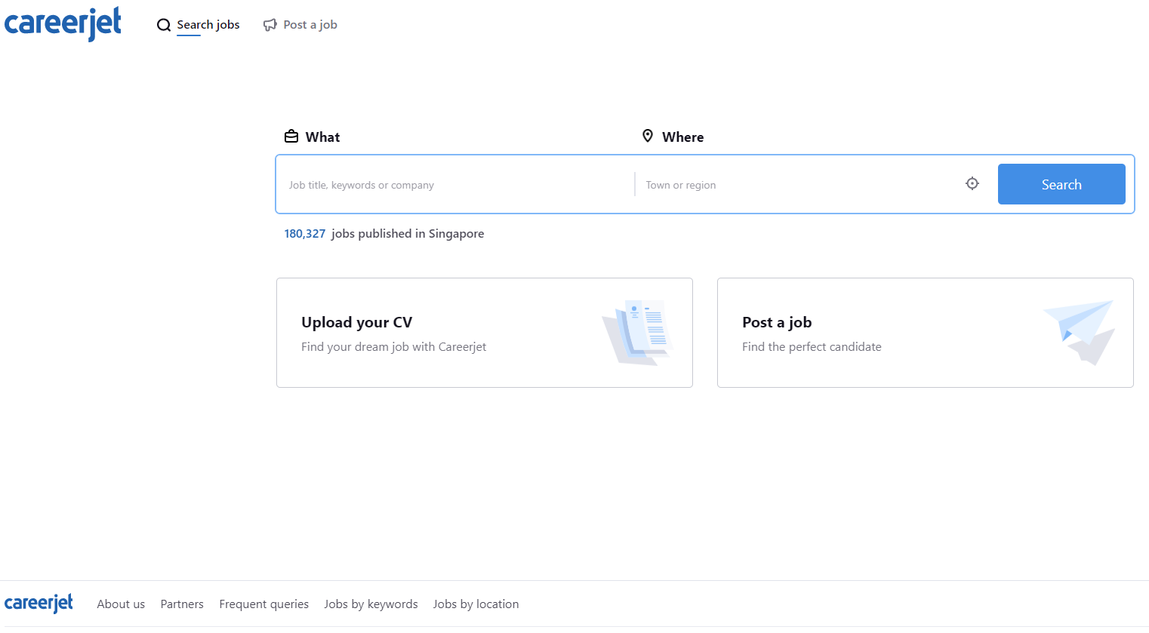The width and height of the screenshot is (1149, 633).
Task: Use the current location crosshair icon
Action: [x=972, y=183]
